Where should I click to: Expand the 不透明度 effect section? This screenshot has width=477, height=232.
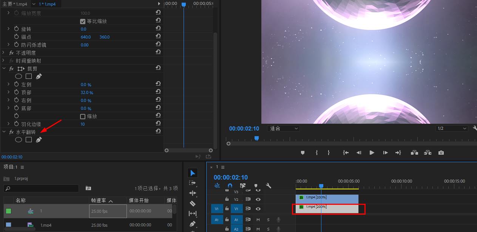pyautogui.click(x=4, y=53)
